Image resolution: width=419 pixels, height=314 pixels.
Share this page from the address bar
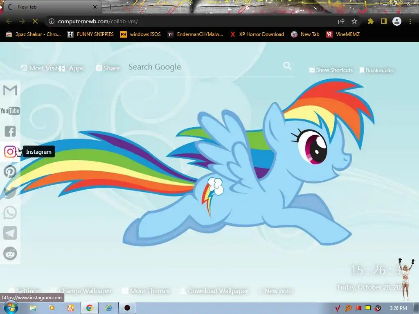(x=341, y=21)
